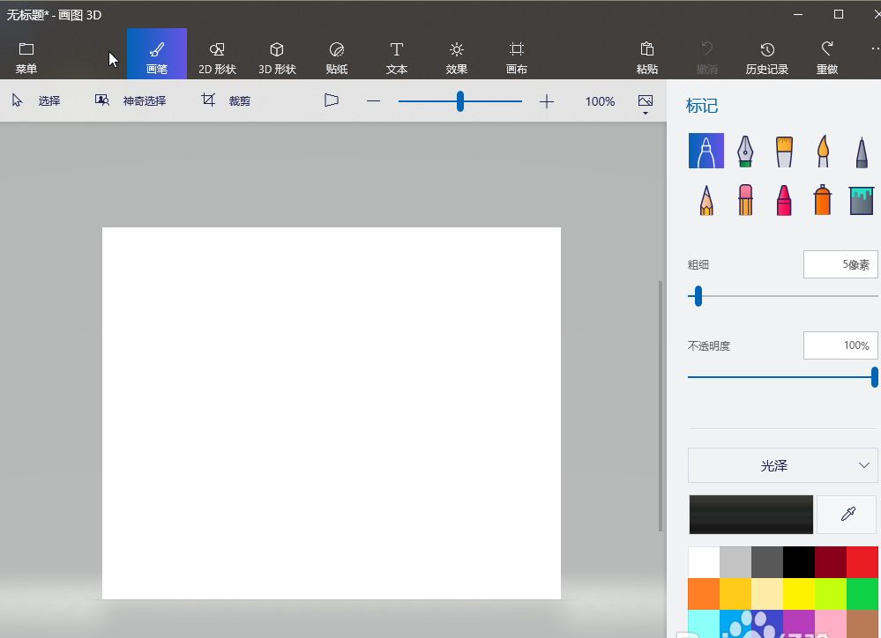This screenshot has width=881, height=638.
Task: Click the zoom level slider handle
Action: (460, 101)
